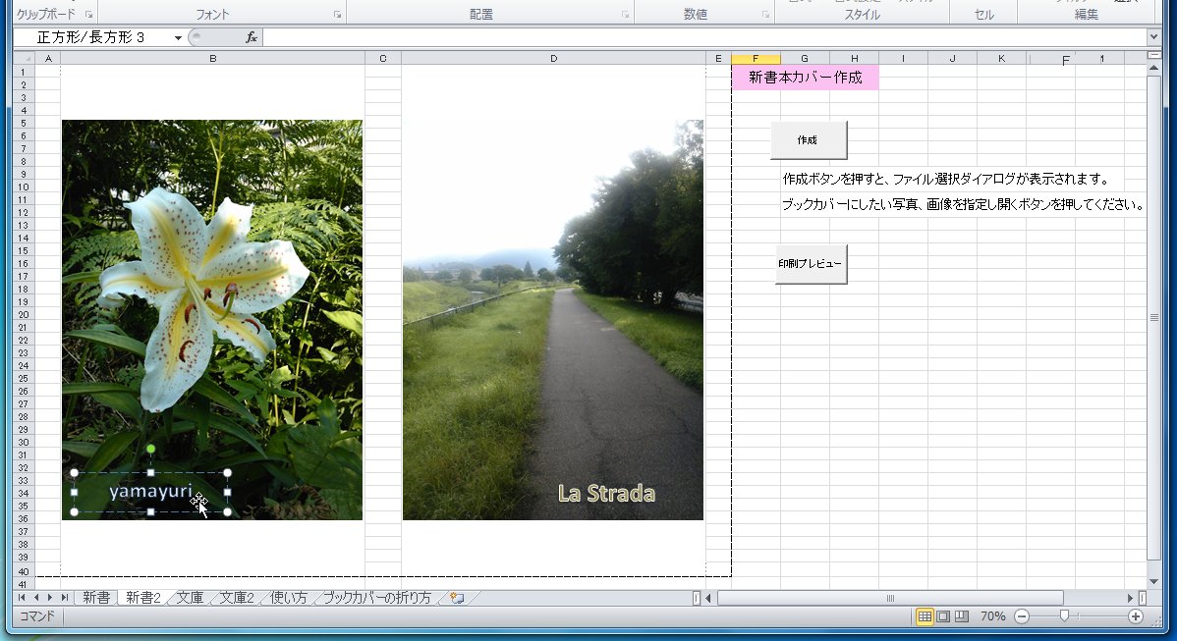1177x641 pixels.
Task: Click the fx insert function icon
Action: (252, 36)
